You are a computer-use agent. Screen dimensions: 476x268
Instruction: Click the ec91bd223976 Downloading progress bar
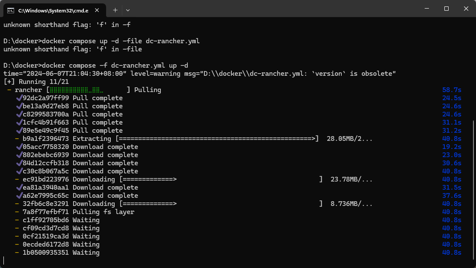click(221, 179)
